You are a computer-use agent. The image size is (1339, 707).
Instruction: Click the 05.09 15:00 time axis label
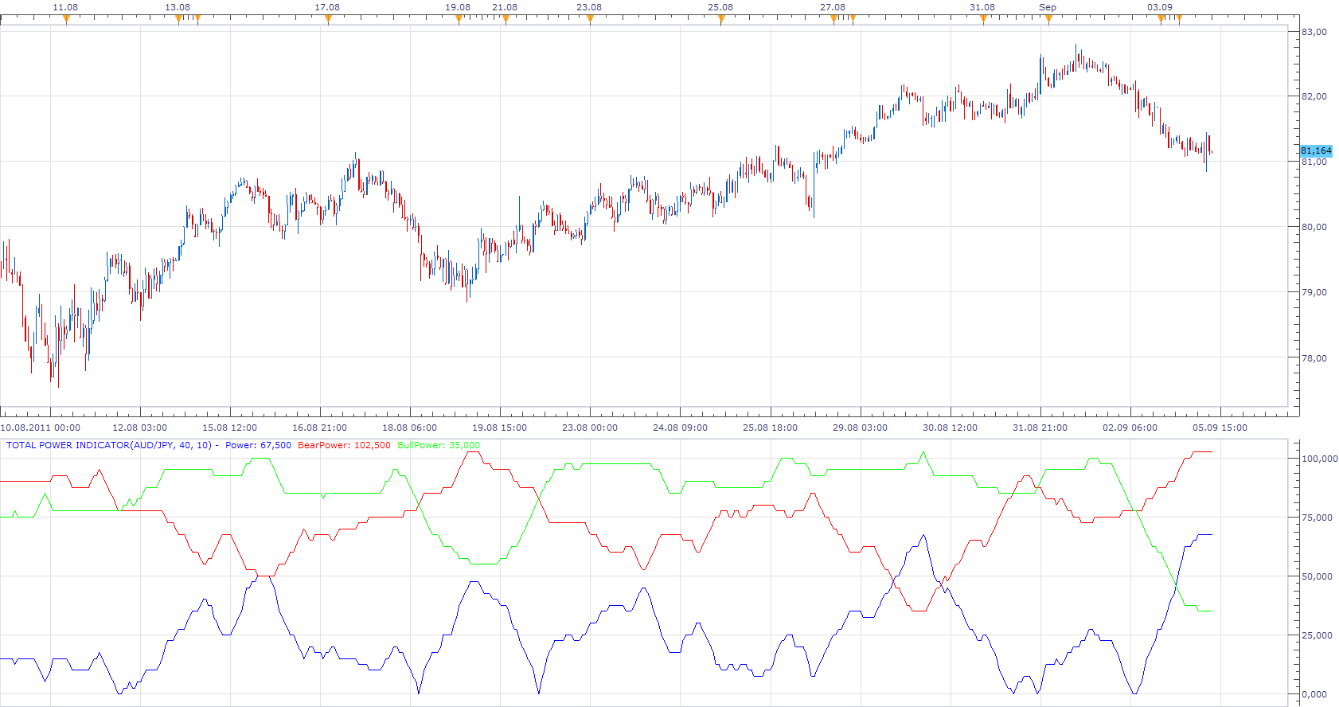pos(1220,428)
